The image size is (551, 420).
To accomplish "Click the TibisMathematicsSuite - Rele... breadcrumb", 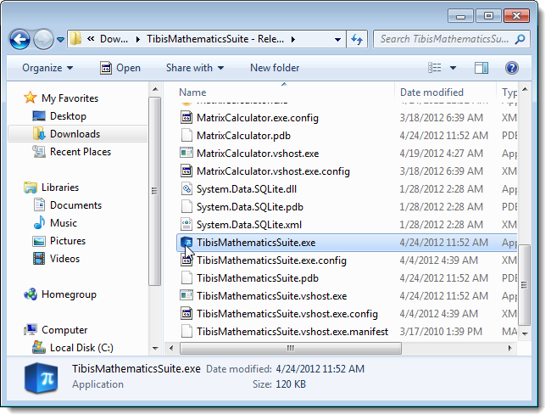I will tap(215, 39).
